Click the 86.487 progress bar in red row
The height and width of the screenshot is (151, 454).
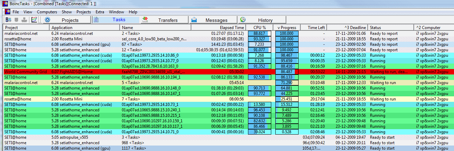(287, 72)
